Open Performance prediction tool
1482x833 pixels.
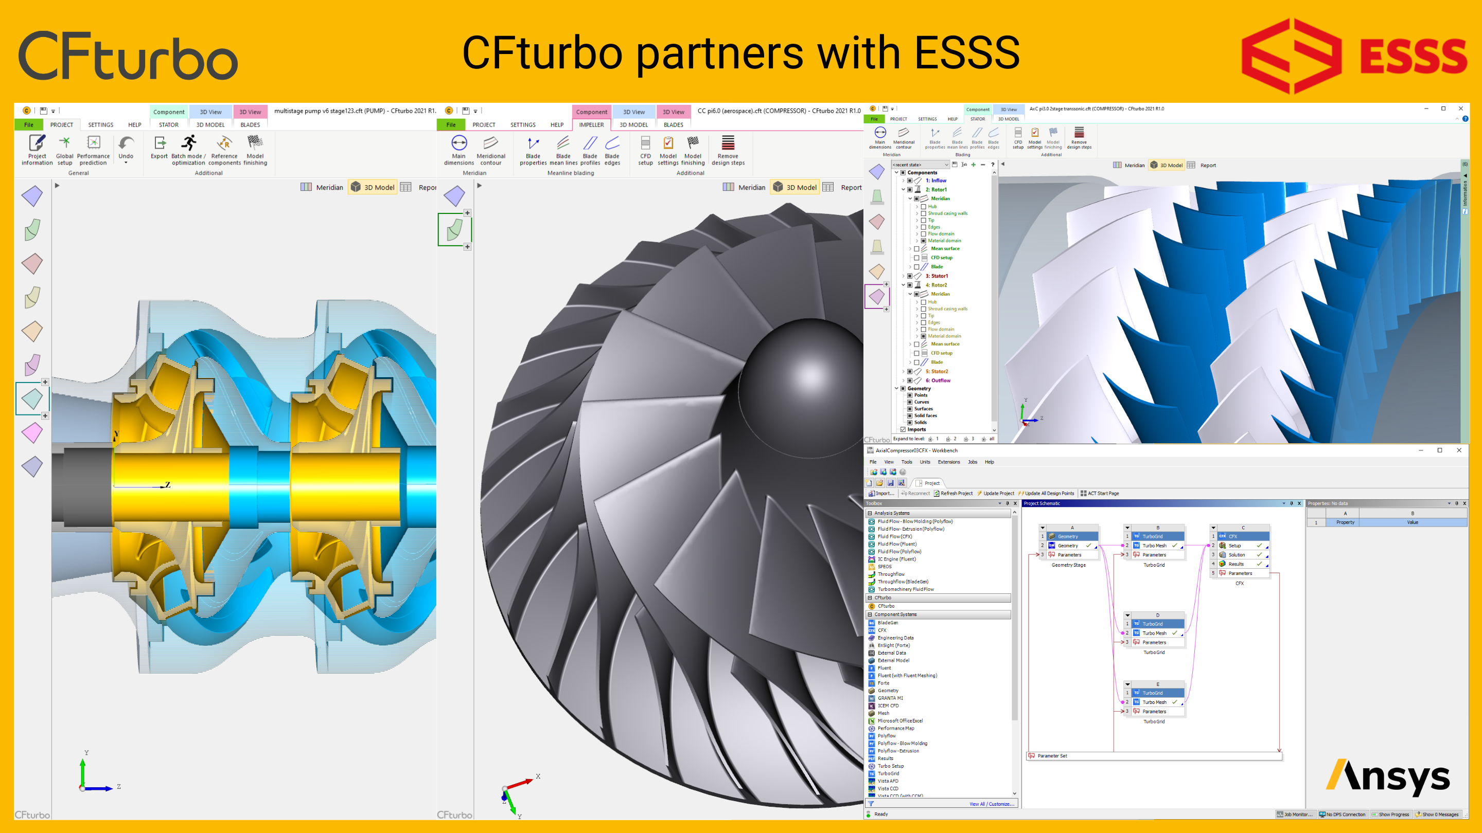click(x=93, y=151)
